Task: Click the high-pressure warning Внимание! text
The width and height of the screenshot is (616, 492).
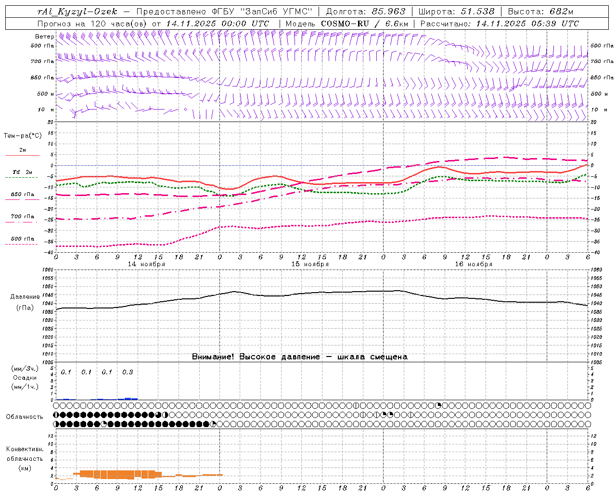Action: click(x=300, y=357)
